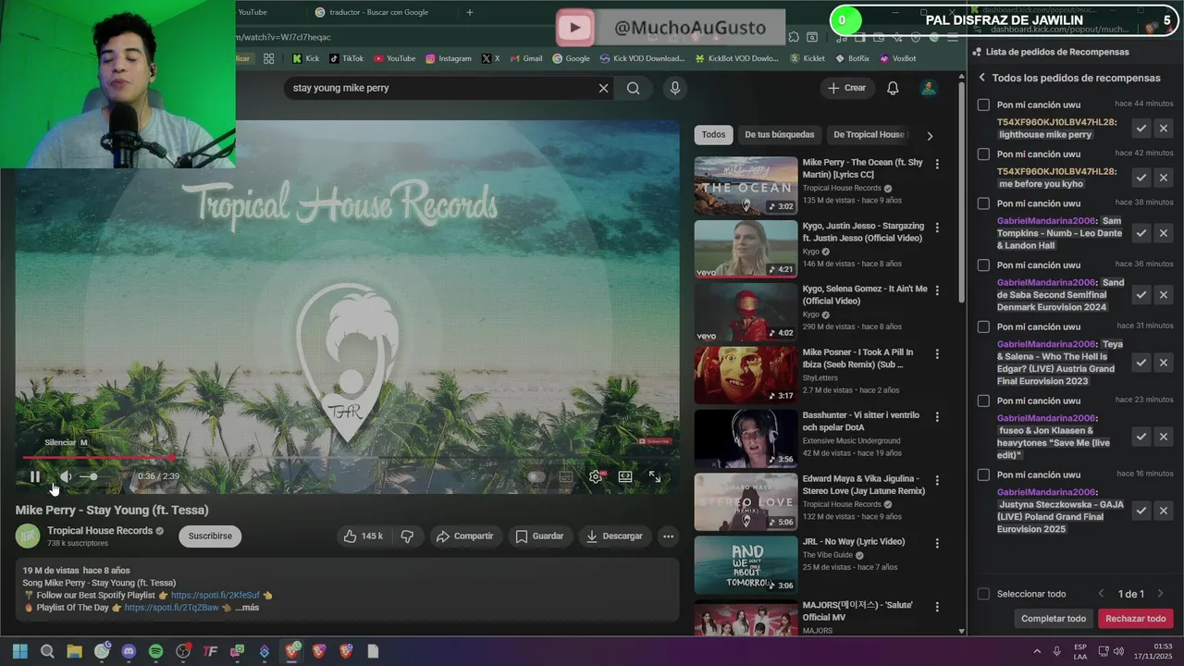The height and width of the screenshot is (666, 1184).
Task: Click the Descargar button
Action: (x=614, y=536)
